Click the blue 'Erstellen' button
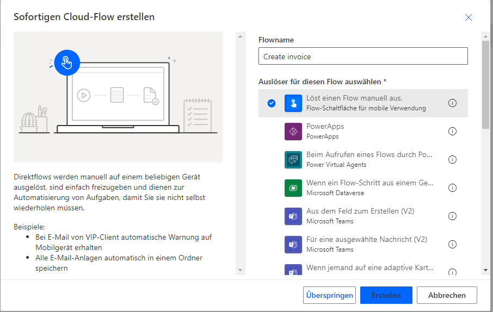Screen dimensions: 493x312 click(386, 295)
